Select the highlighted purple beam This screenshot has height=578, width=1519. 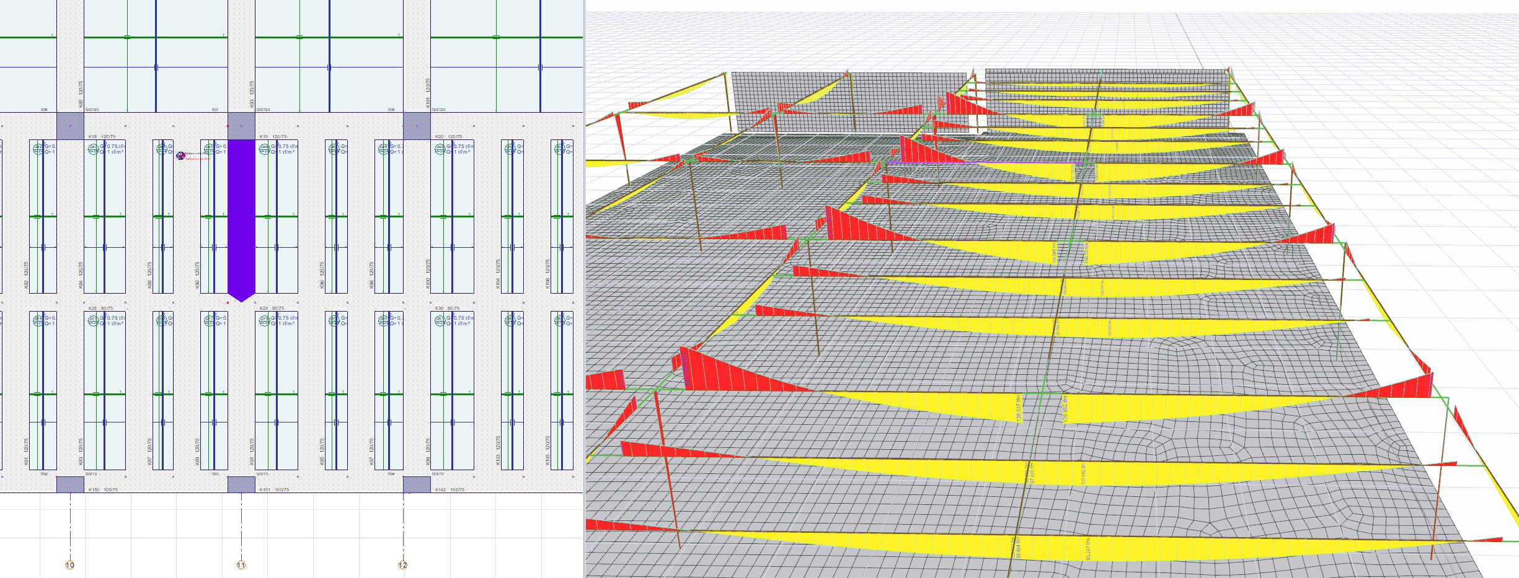(x=241, y=217)
